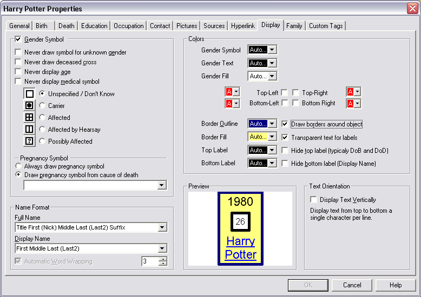Viewport: 421px width, 297px height.
Task: Open the Custom Tags tab
Action: click(326, 26)
